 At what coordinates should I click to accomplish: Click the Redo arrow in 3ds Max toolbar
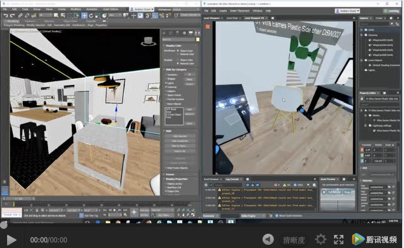pyautogui.click(x=12, y=15)
